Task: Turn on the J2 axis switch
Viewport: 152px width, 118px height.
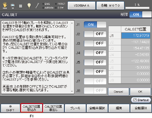Action: click(95, 34)
